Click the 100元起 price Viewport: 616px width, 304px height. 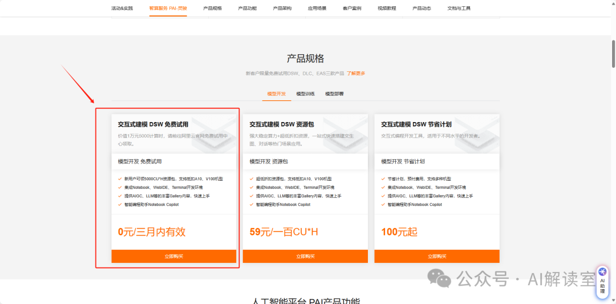pyautogui.click(x=399, y=232)
